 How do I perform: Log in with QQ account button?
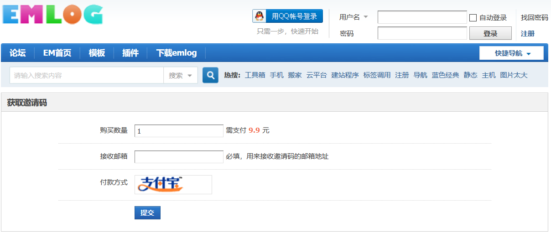click(287, 16)
